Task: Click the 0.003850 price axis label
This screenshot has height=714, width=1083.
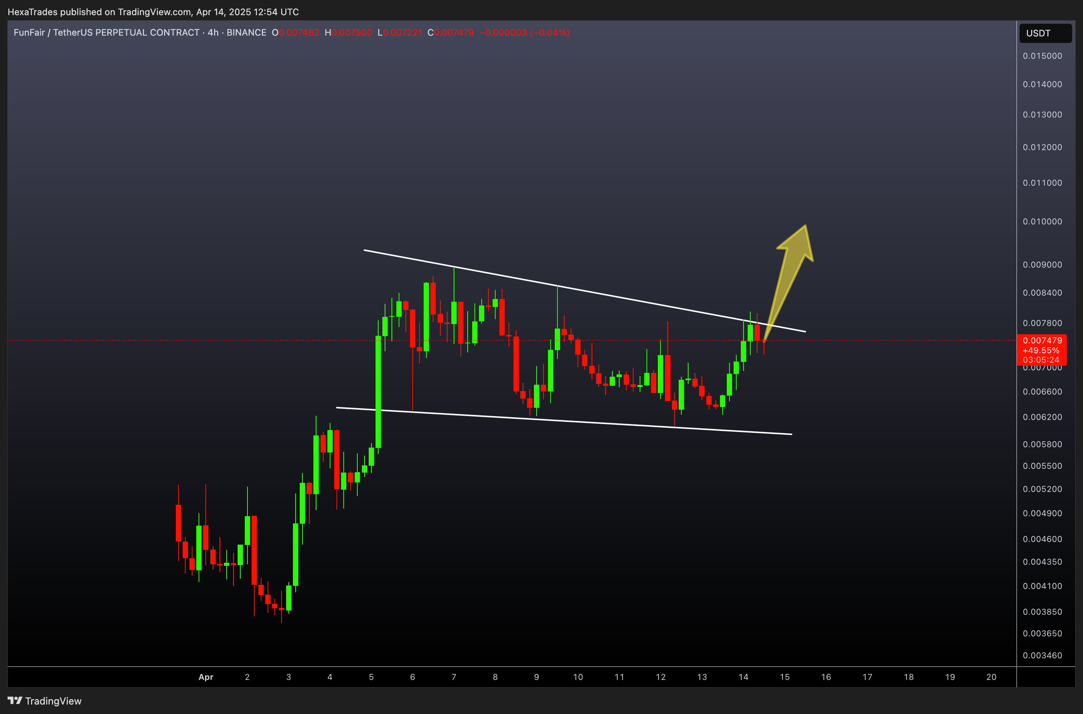Action: (1042, 612)
